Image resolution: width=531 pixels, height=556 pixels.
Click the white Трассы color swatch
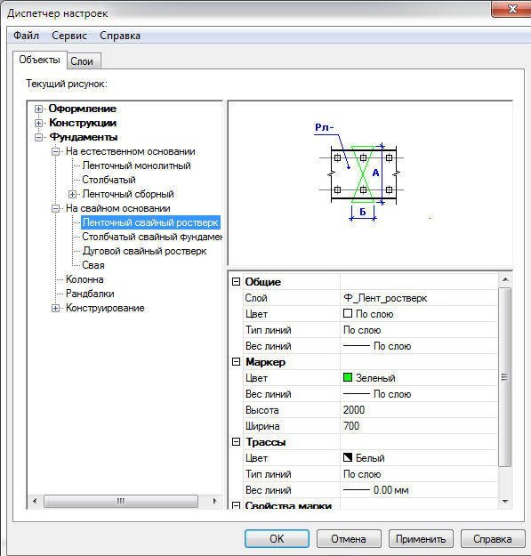[x=348, y=457]
